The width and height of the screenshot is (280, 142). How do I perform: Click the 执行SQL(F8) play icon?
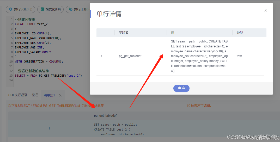11,9
